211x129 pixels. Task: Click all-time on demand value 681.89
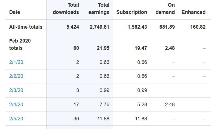[x=167, y=27]
